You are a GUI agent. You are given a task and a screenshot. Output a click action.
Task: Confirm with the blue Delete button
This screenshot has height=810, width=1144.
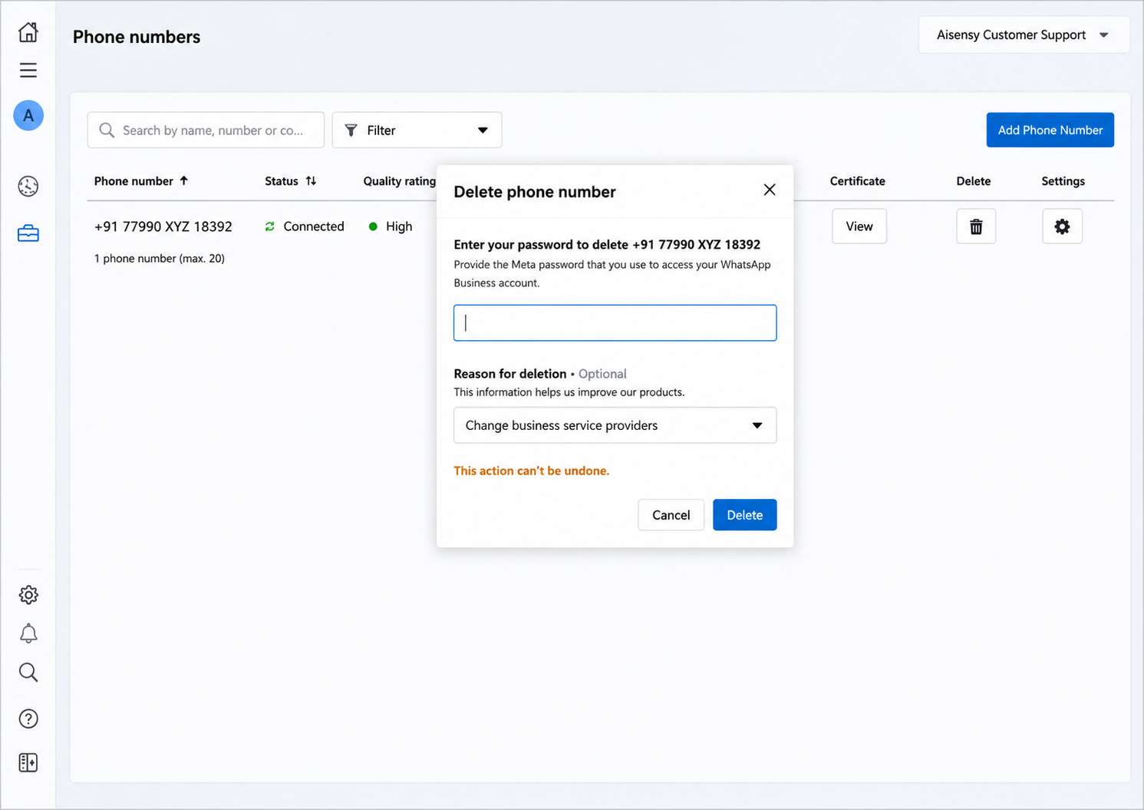744,515
